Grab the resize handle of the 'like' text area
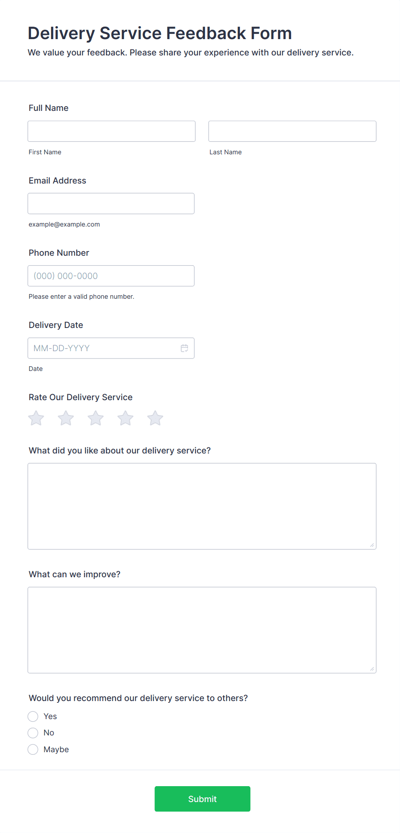 pos(372,545)
